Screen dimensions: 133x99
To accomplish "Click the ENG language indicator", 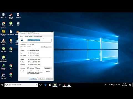I will [x=119, y=85].
